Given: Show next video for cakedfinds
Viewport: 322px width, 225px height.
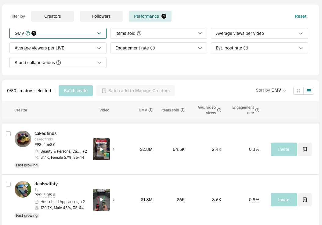Looking at the screenshot, I should coord(114,149).
